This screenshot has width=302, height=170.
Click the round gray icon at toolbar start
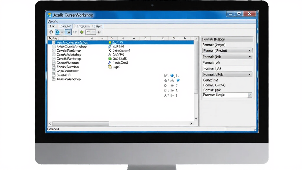pos(51,32)
